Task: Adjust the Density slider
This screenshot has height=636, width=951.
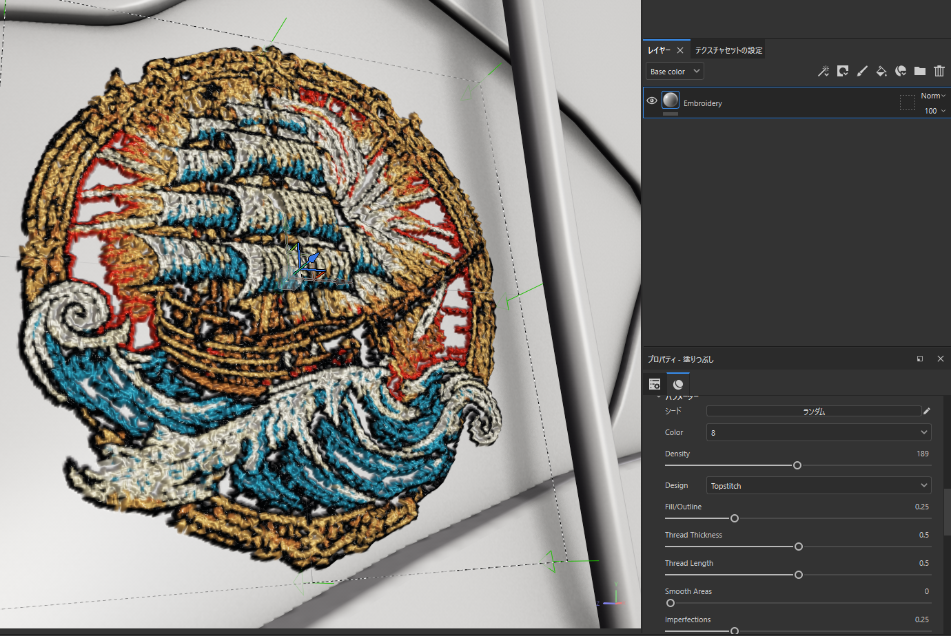Action: click(797, 465)
